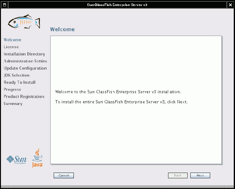Select the Installation Directory step

tap(24, 54)
